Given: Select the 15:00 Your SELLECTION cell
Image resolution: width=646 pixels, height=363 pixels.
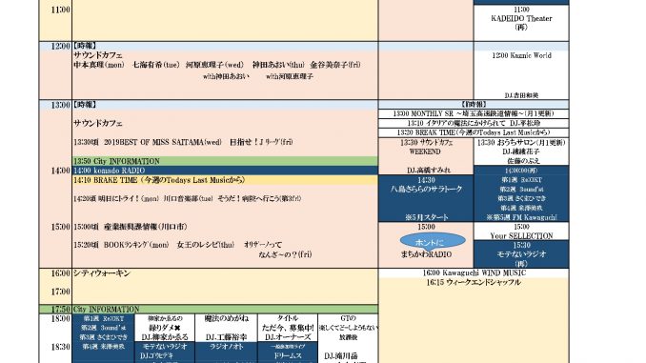Looking at the screenshot, I should [x=521, y=232].
